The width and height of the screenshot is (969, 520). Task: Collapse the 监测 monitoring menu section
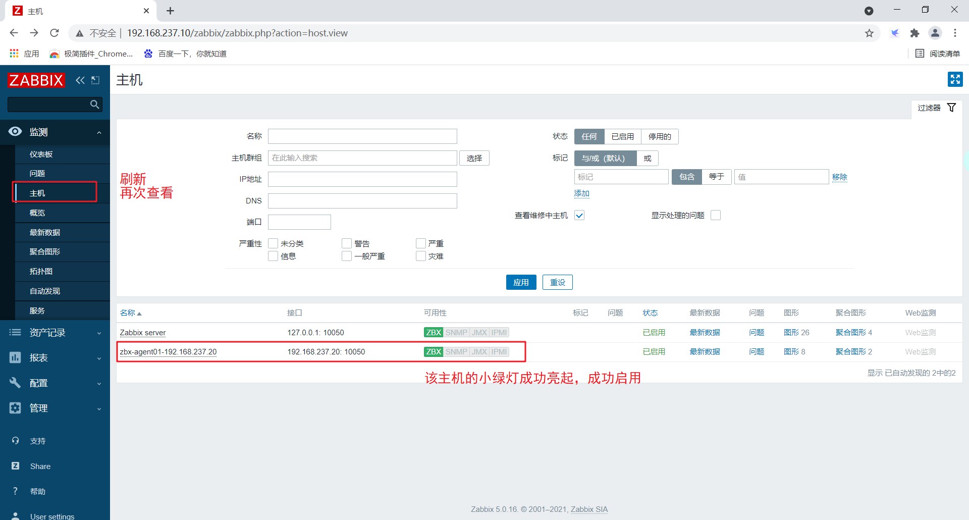(55, 132)
